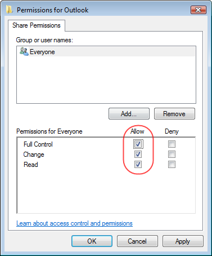This screenshot has height=256, width=212.
Task: Select the Everyone entry in the list
Action: point(106,52)
